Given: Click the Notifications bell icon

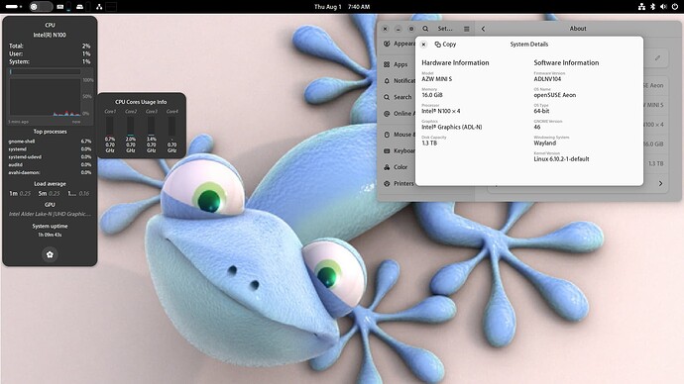Looking at the screenshot, I should (387, 80).
